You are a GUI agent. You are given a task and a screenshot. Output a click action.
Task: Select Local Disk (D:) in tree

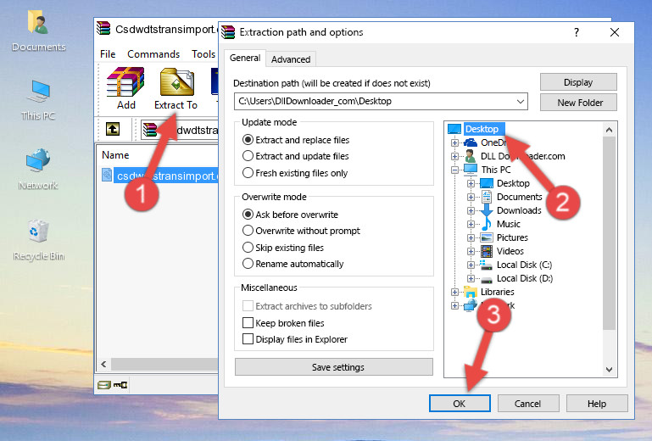coord(525,278)
